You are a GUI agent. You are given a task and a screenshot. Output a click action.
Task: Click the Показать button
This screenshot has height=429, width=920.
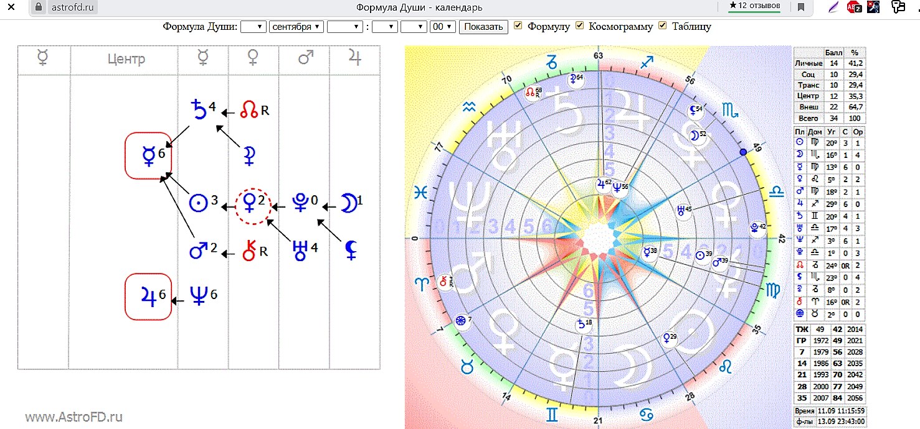(x=483, y=27)
